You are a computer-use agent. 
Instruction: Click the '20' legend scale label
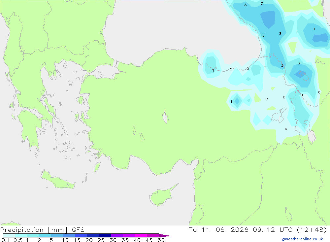(x=89, y=240)
